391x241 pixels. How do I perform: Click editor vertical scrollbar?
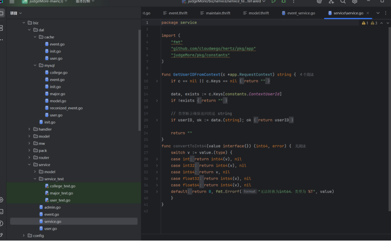pyautogui.click(x=390, y=119)
